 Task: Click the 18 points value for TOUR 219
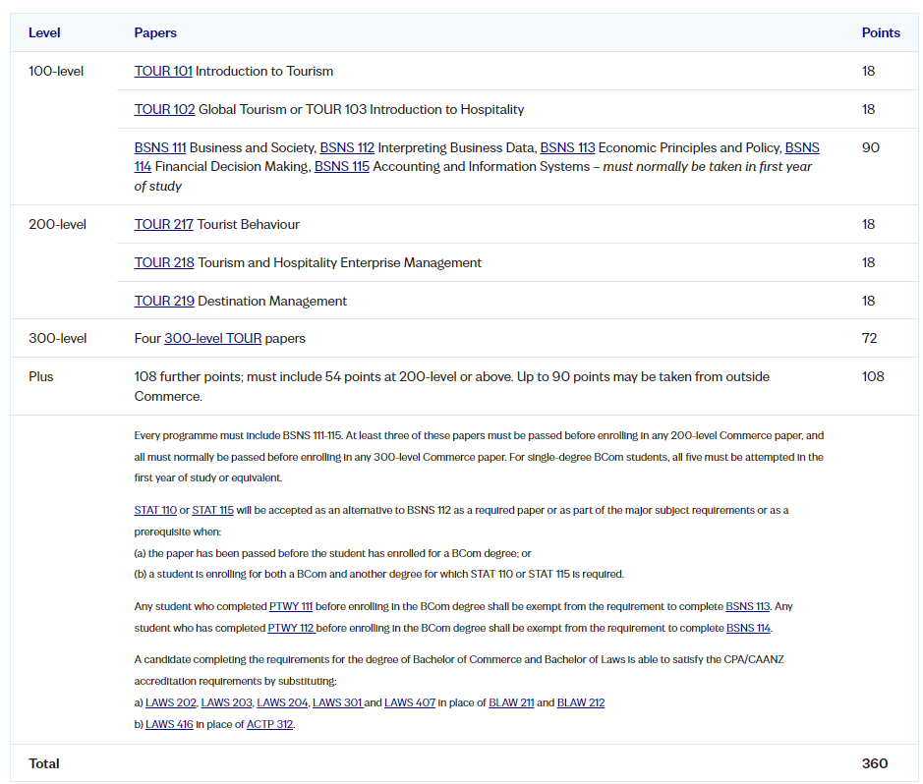(868, 301)
